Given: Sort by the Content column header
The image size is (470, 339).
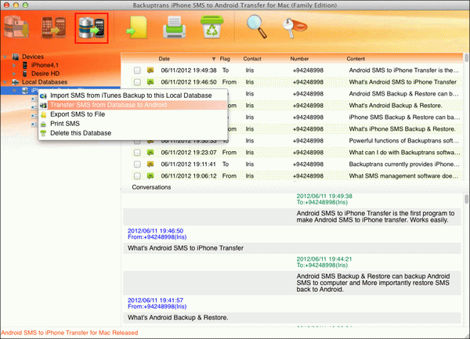Looking at the screenshot, I should click(356, 59).
